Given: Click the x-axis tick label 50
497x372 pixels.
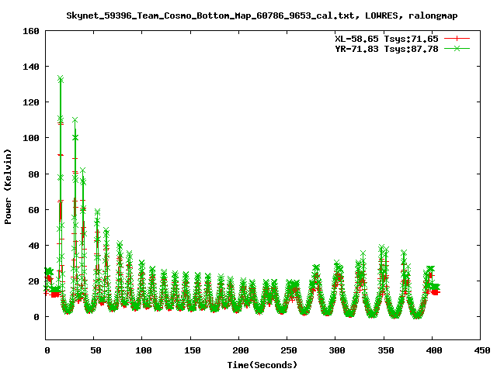Looking at the screenshot, I should [x=96, y=350].
